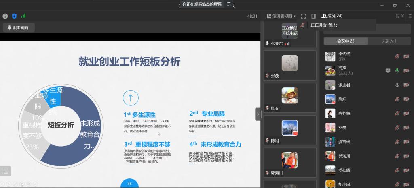The image size is (414, 188).
Task: Check the green network signal icon
Action: 23,16
